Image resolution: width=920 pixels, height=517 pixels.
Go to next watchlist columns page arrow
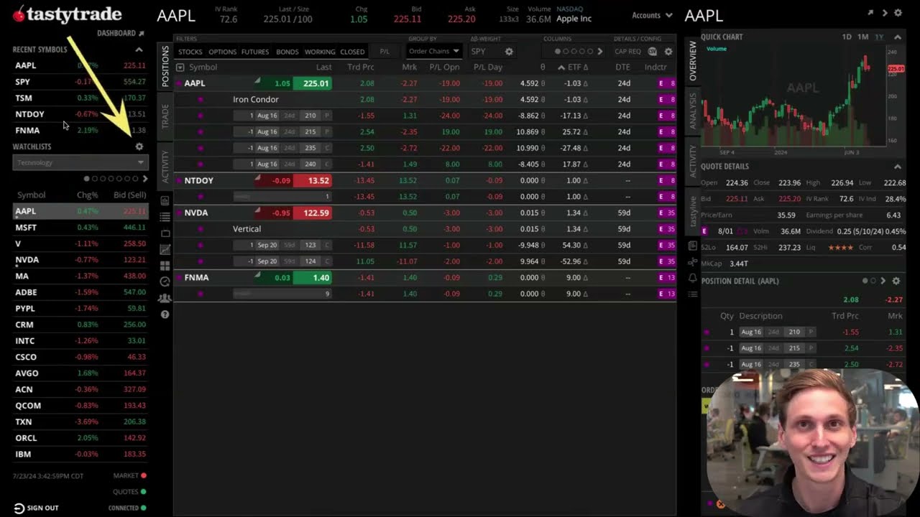click(145, 179)
